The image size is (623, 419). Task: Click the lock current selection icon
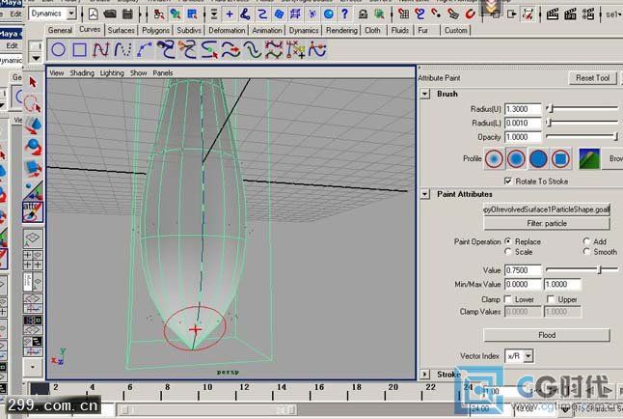[x=363, y=14]
